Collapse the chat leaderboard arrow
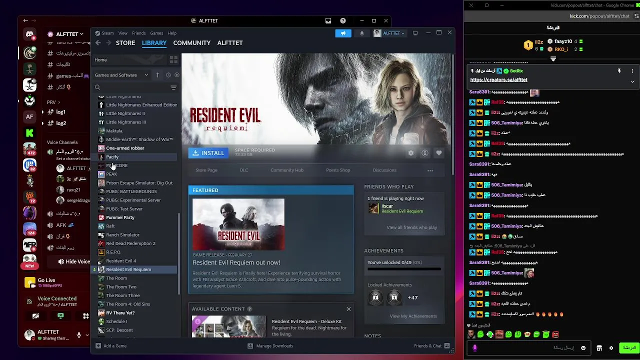Image resolution: width=640 pixels, height=360 pixels. point(553,59)
